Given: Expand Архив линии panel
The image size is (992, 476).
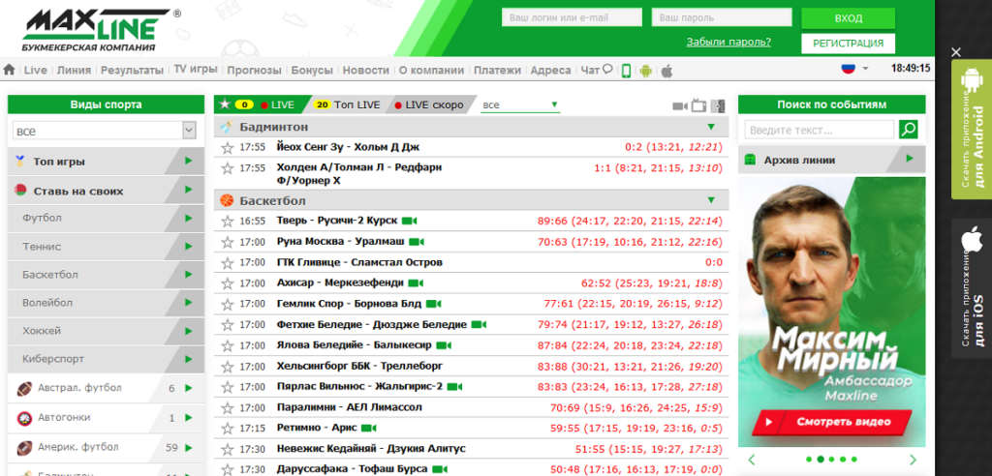Looking at the screenshot, I should coord(909,159).
